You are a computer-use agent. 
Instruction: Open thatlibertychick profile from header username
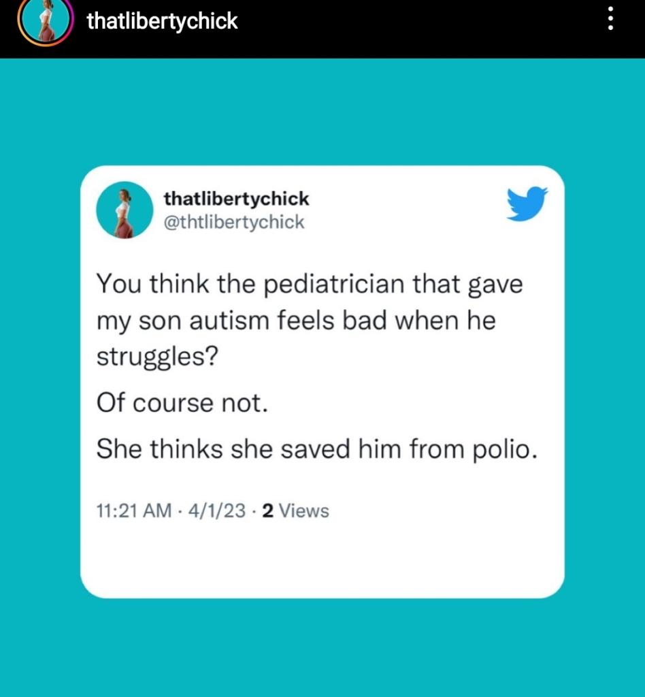click(x=163, y=21)
